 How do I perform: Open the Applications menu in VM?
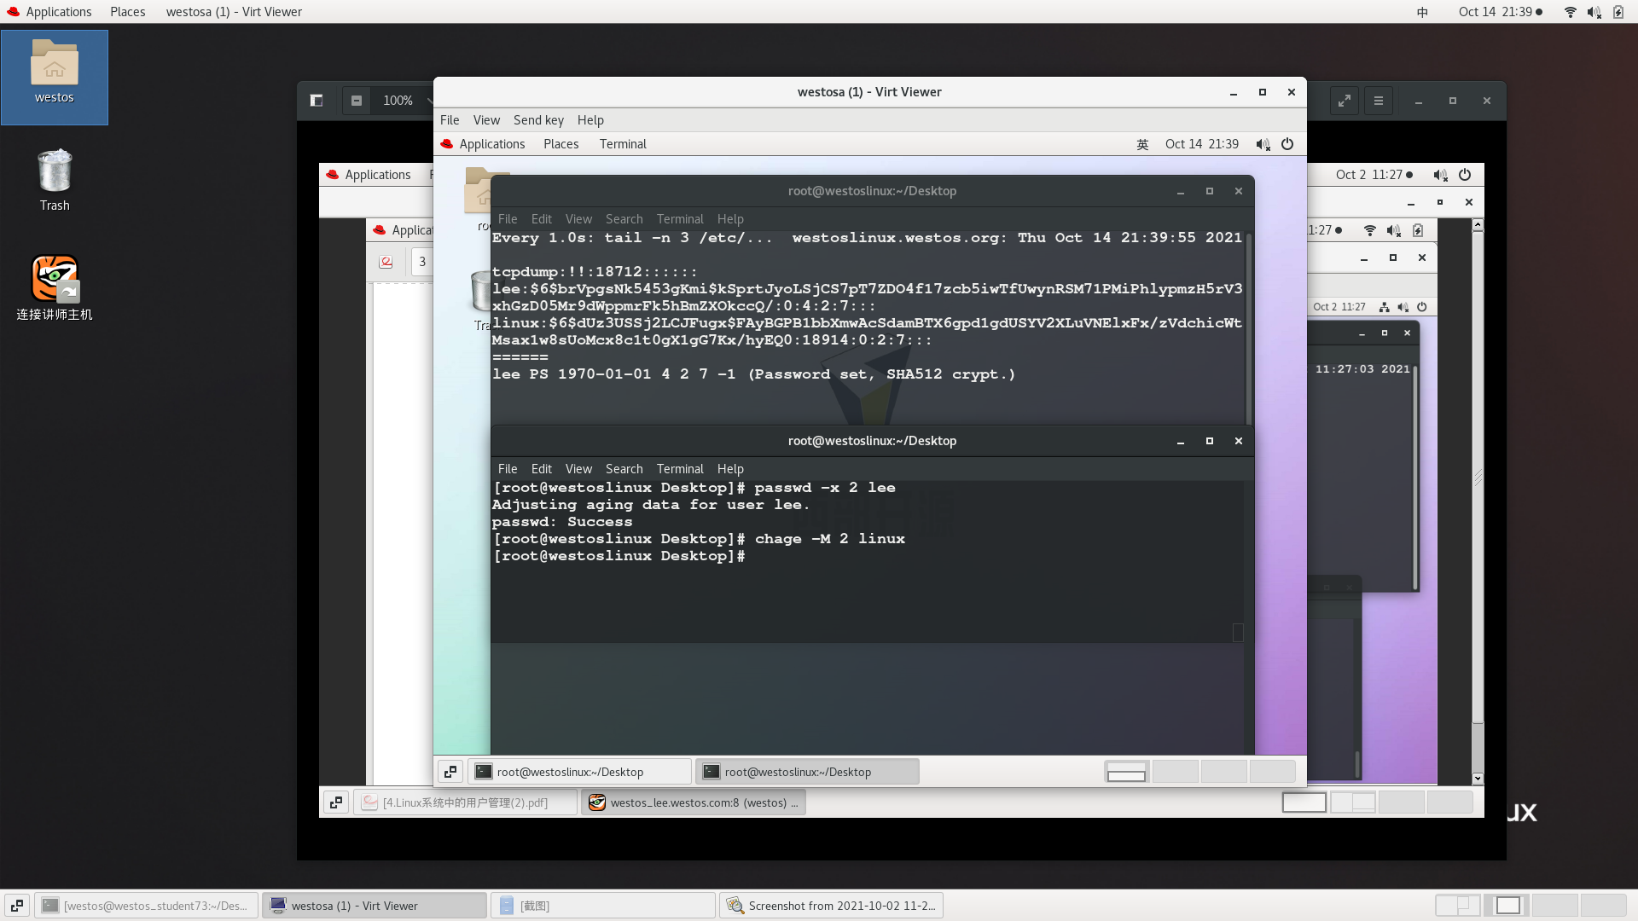tap(491, 142)
